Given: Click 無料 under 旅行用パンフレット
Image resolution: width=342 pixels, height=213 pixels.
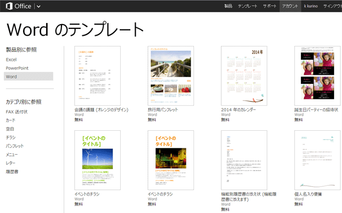Looking at the screenshot, I should [x=152, y=120].
